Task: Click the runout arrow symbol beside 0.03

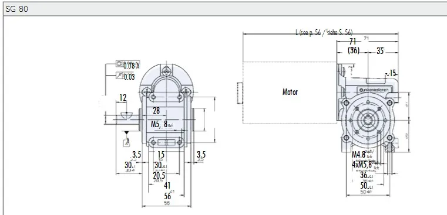Action: point(119,76)
